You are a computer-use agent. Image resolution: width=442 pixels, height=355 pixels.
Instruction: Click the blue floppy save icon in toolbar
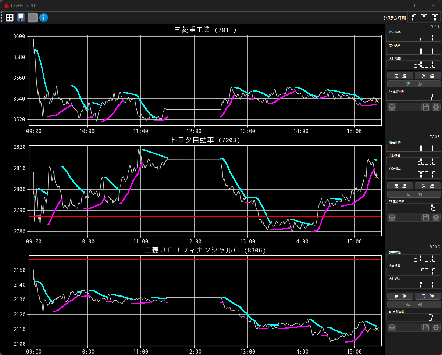pos(21,18)
